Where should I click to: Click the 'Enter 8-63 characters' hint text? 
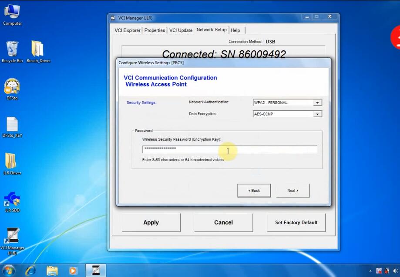[183, 160]
